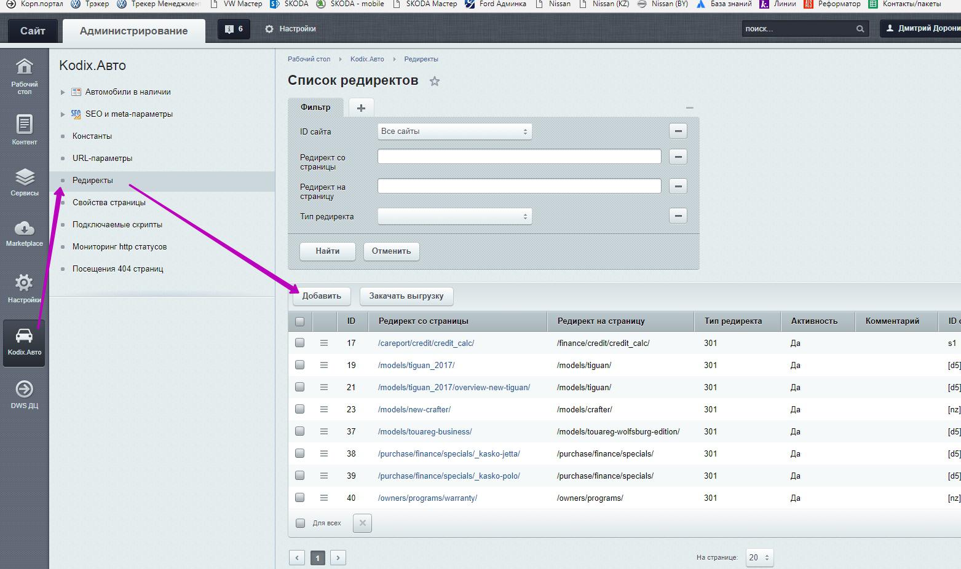961x569 pixels.
Task: Change the На странице rows count dropdown
Action: click(759, 557)
